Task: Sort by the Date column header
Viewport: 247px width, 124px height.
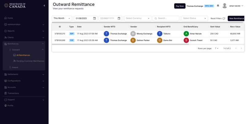Action: [79, 27]
